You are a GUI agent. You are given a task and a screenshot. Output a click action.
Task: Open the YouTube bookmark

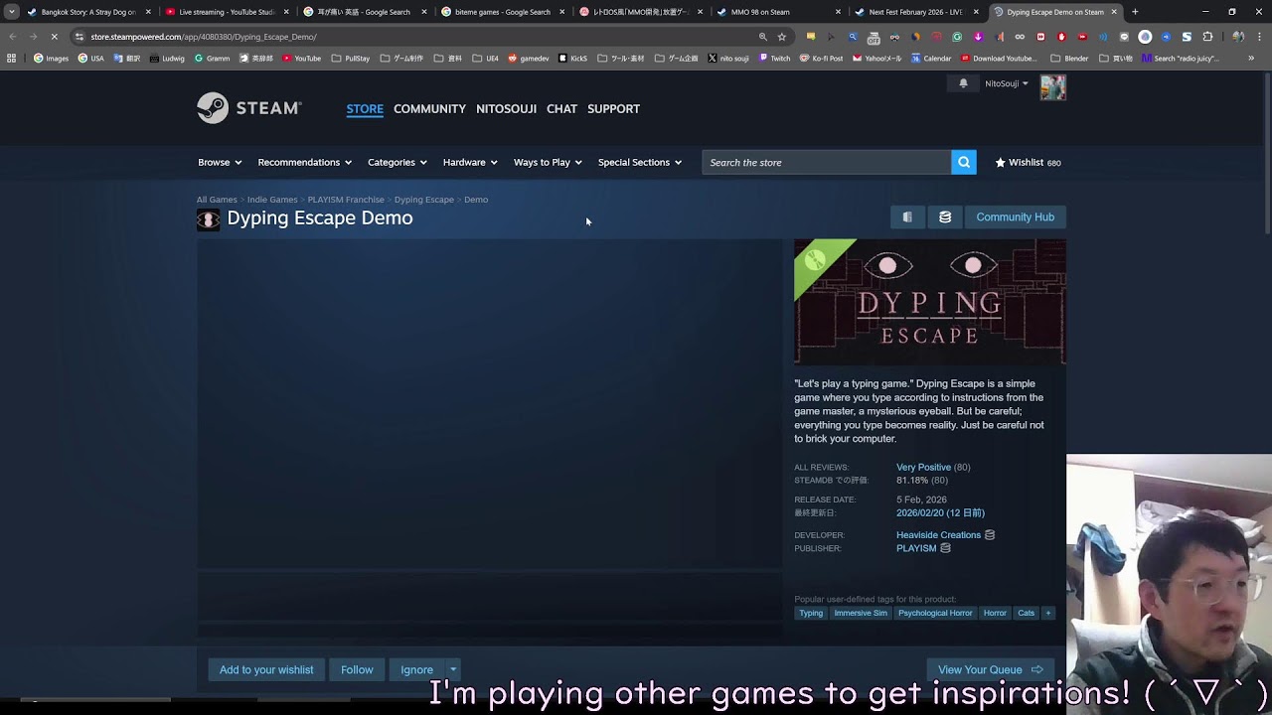tap(301, 59)
